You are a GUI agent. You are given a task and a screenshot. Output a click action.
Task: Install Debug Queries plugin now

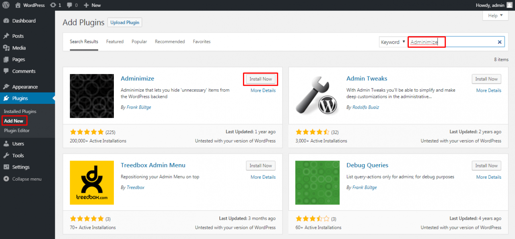pos(486,166)
